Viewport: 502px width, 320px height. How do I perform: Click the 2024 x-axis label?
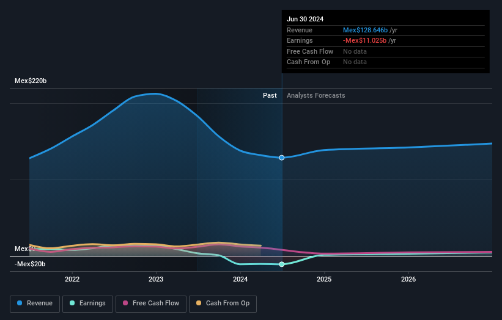[240, 279]
